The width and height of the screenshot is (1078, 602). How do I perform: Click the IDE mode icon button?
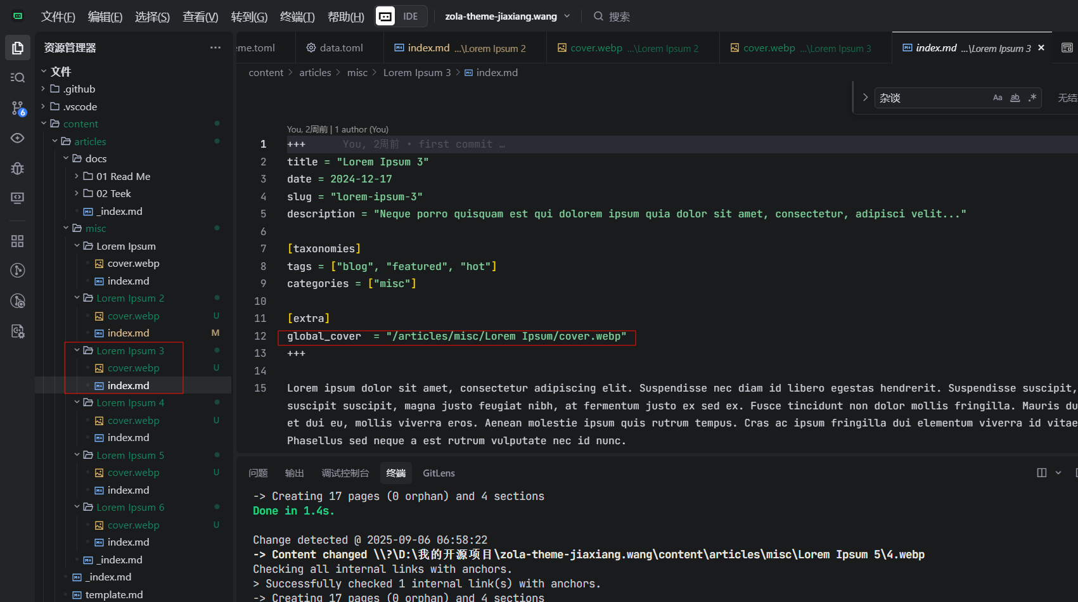(385, 16)
